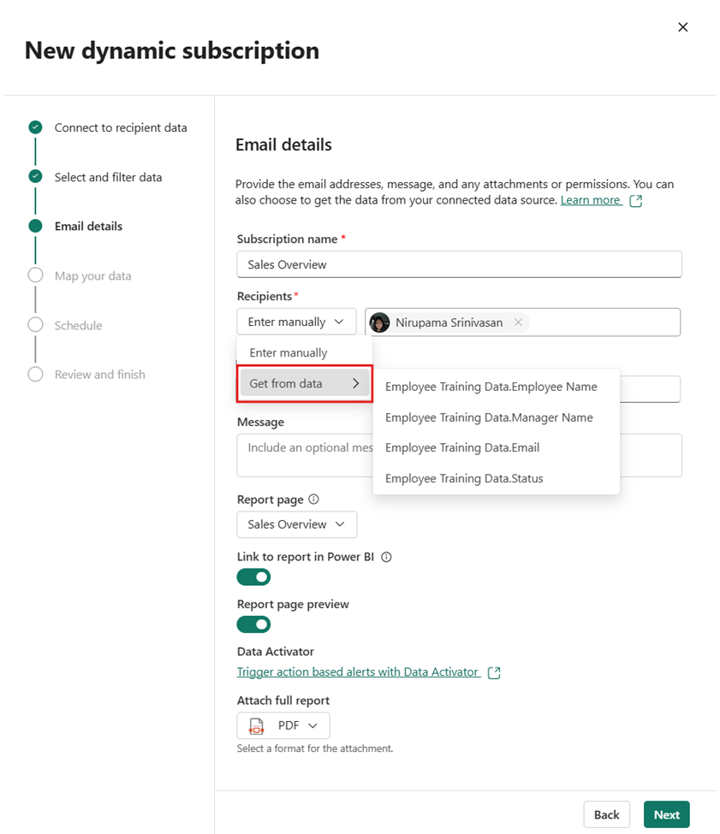Toggle the Report page preview switch
720x834 pixels.
click(x=253, y=624)
